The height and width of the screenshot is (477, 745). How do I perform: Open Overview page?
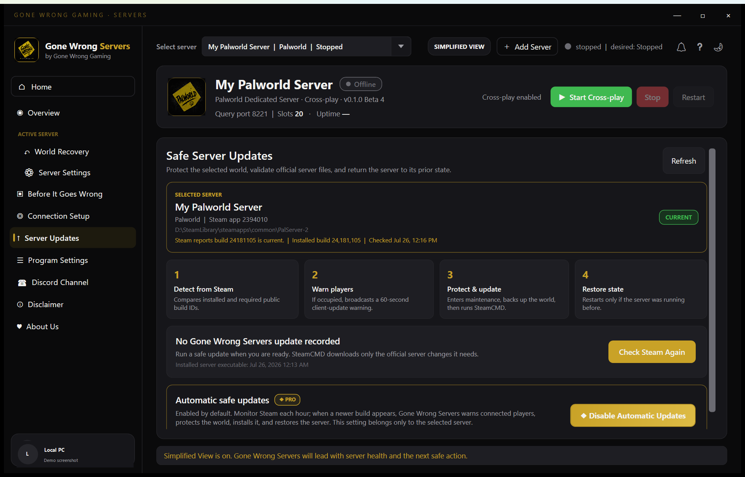click(73, 113)
